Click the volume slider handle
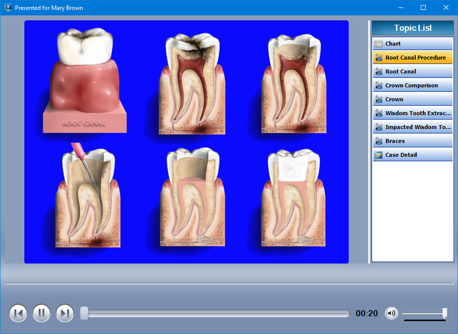 point(445,313)
